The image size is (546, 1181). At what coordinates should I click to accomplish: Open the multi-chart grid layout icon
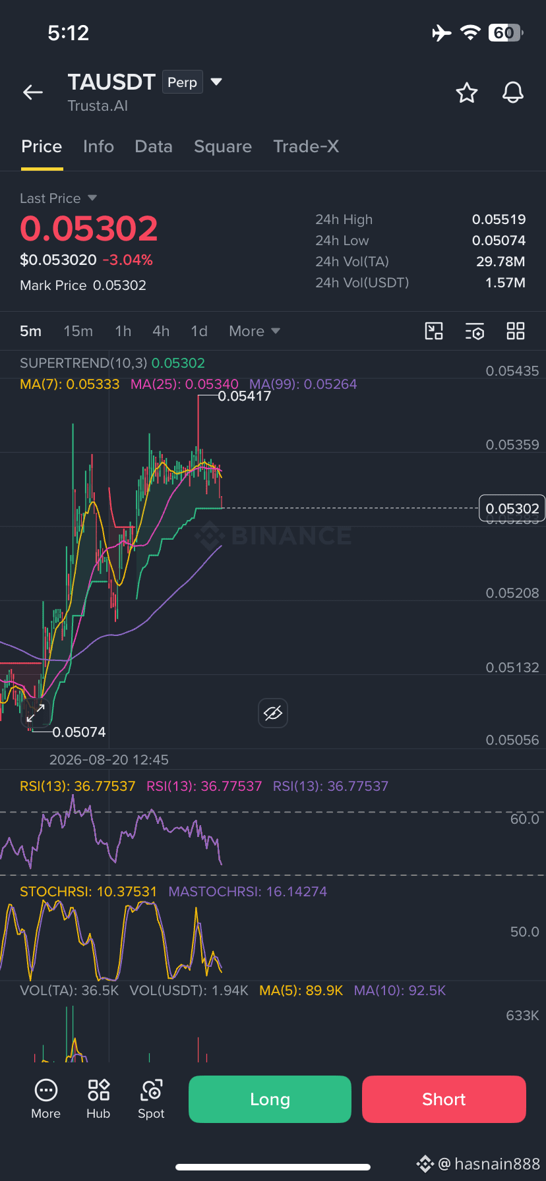tap(516, 331)
